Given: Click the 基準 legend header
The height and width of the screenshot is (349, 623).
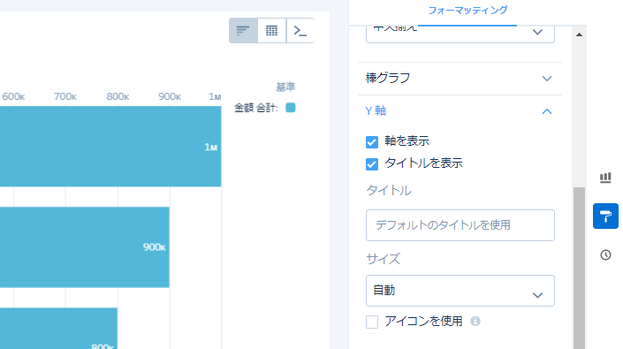Looking at the screenshot, I should (285, 87).
